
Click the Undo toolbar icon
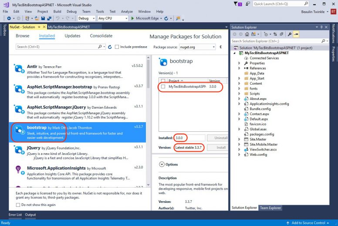click(57, 18)
